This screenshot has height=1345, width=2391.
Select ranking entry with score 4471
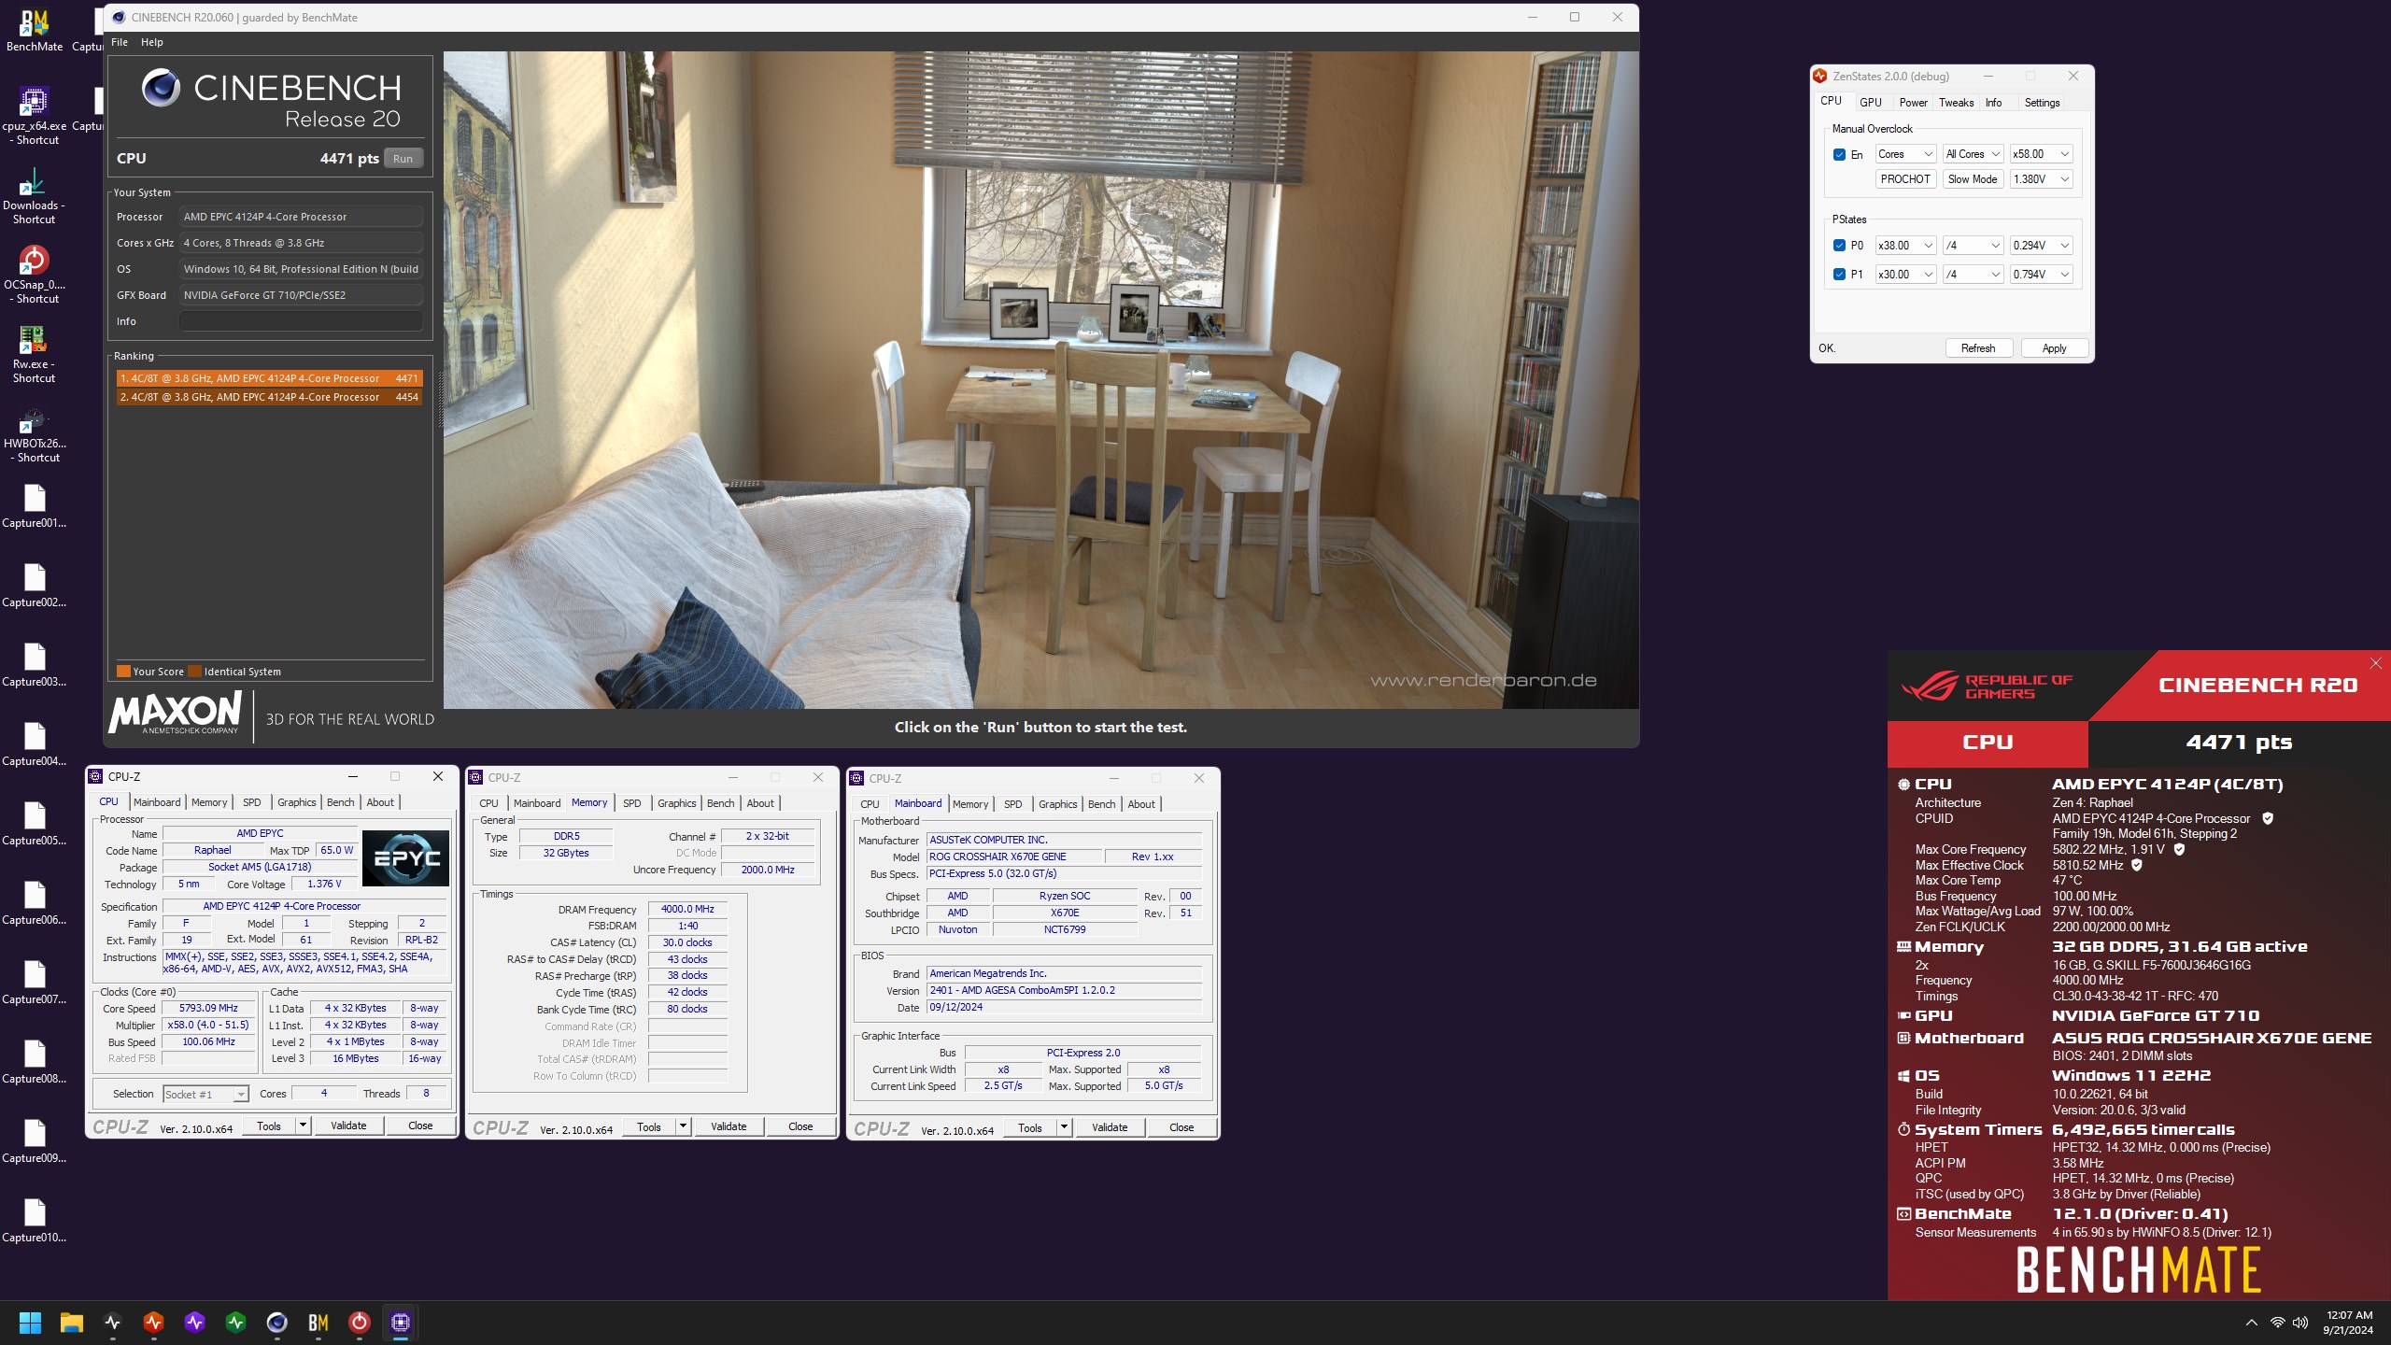point(269,378)
